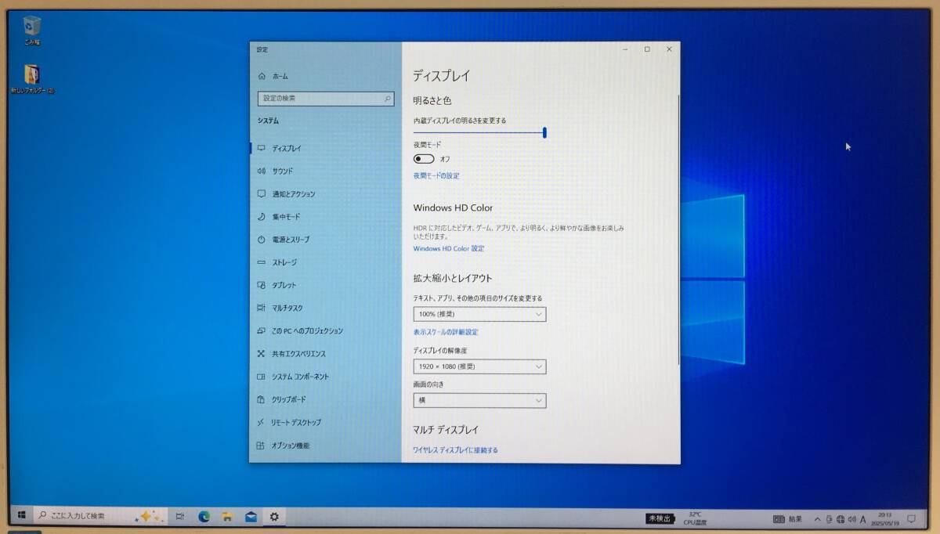Open the 1920 × 1080 resolution dropdown
This screenshot has width=940, height=534.
coord(479,366)
